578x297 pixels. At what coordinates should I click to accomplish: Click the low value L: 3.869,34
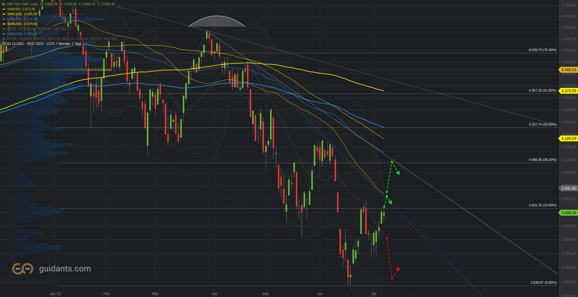pos(87,4)
